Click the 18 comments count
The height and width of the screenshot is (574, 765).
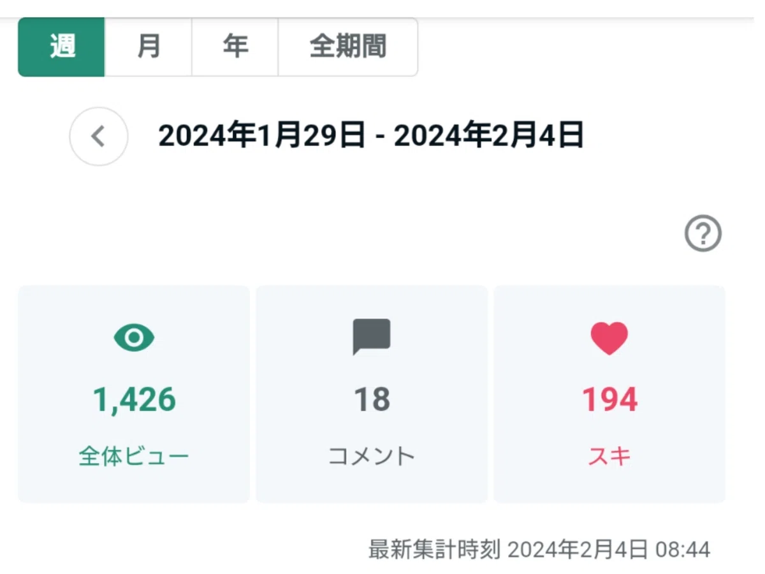click(372, 400)
